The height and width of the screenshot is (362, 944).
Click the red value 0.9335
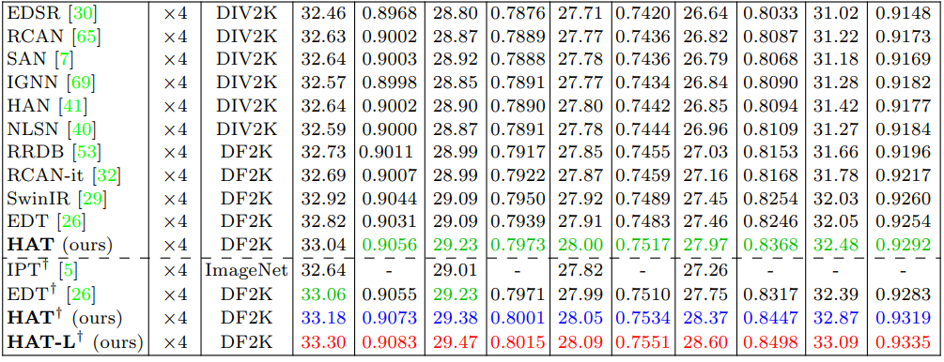point(903,341)
